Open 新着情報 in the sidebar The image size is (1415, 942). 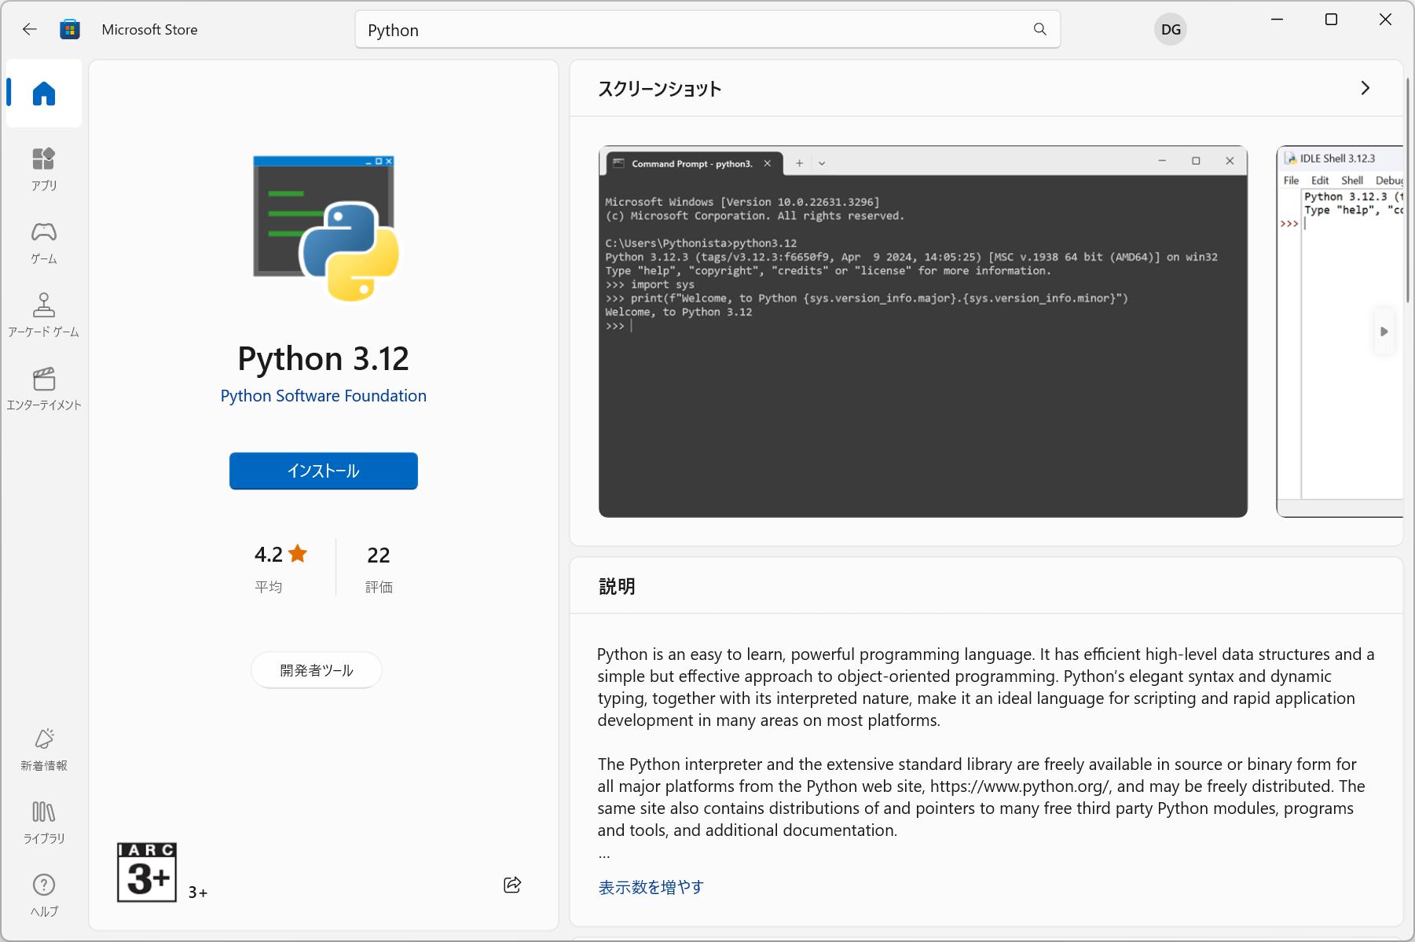(44, 750)
